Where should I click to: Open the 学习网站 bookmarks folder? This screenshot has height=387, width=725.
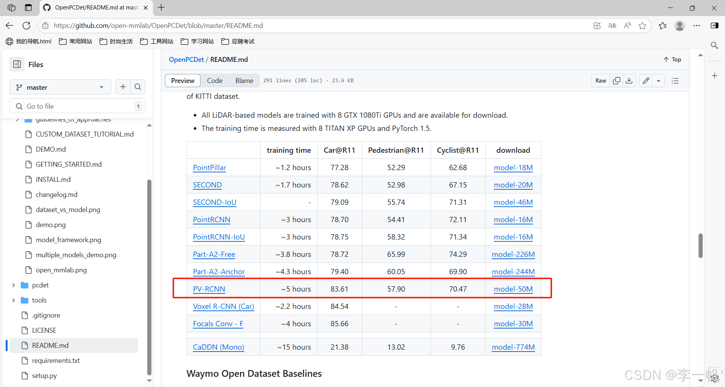197,41
